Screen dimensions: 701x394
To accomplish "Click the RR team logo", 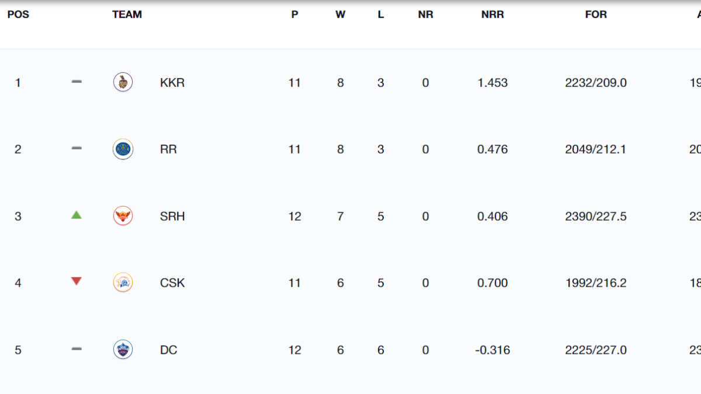I will pyautogui.click(x=123, y=149).
